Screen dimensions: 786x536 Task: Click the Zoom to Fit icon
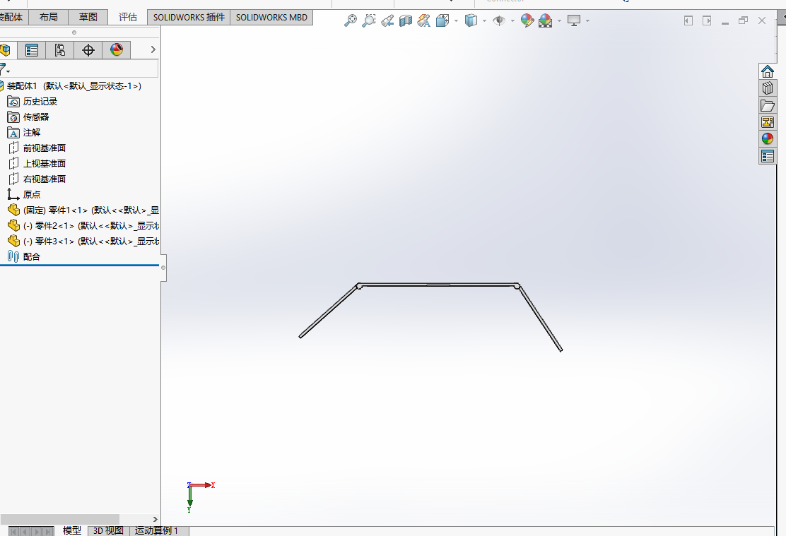(351, 20)
